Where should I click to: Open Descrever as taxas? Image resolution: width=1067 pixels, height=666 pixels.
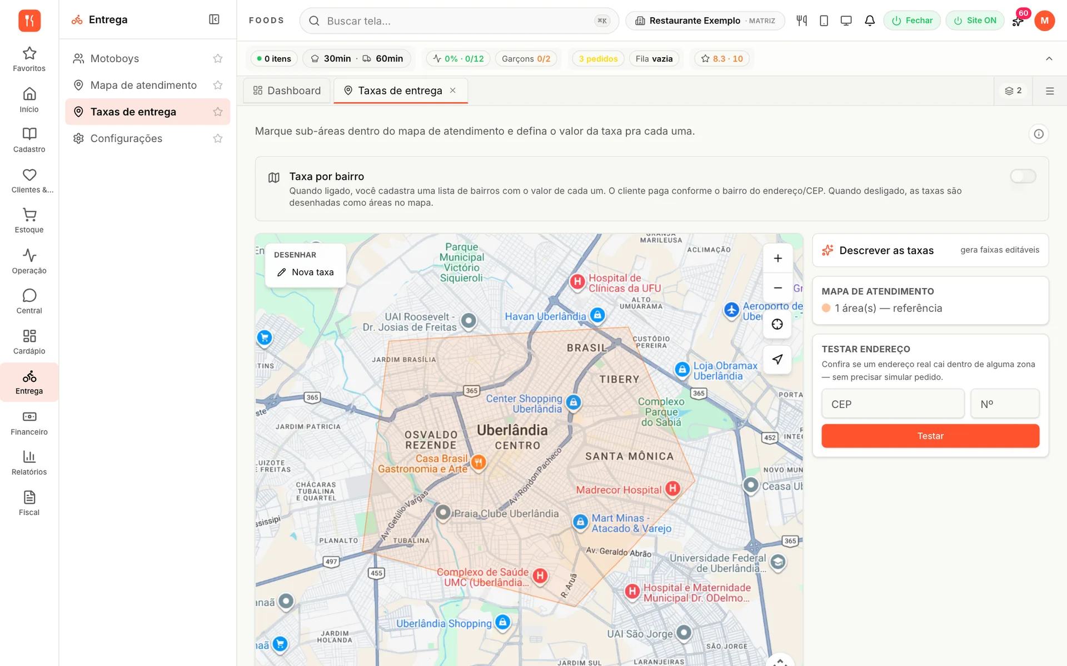(930, 250)
